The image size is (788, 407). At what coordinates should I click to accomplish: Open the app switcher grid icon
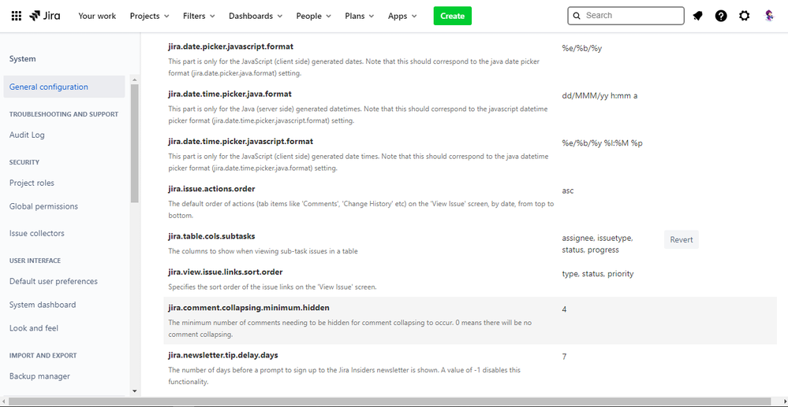point(16,16)
